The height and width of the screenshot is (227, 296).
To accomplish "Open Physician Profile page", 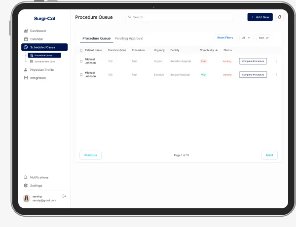I will [x=42, y=70].
